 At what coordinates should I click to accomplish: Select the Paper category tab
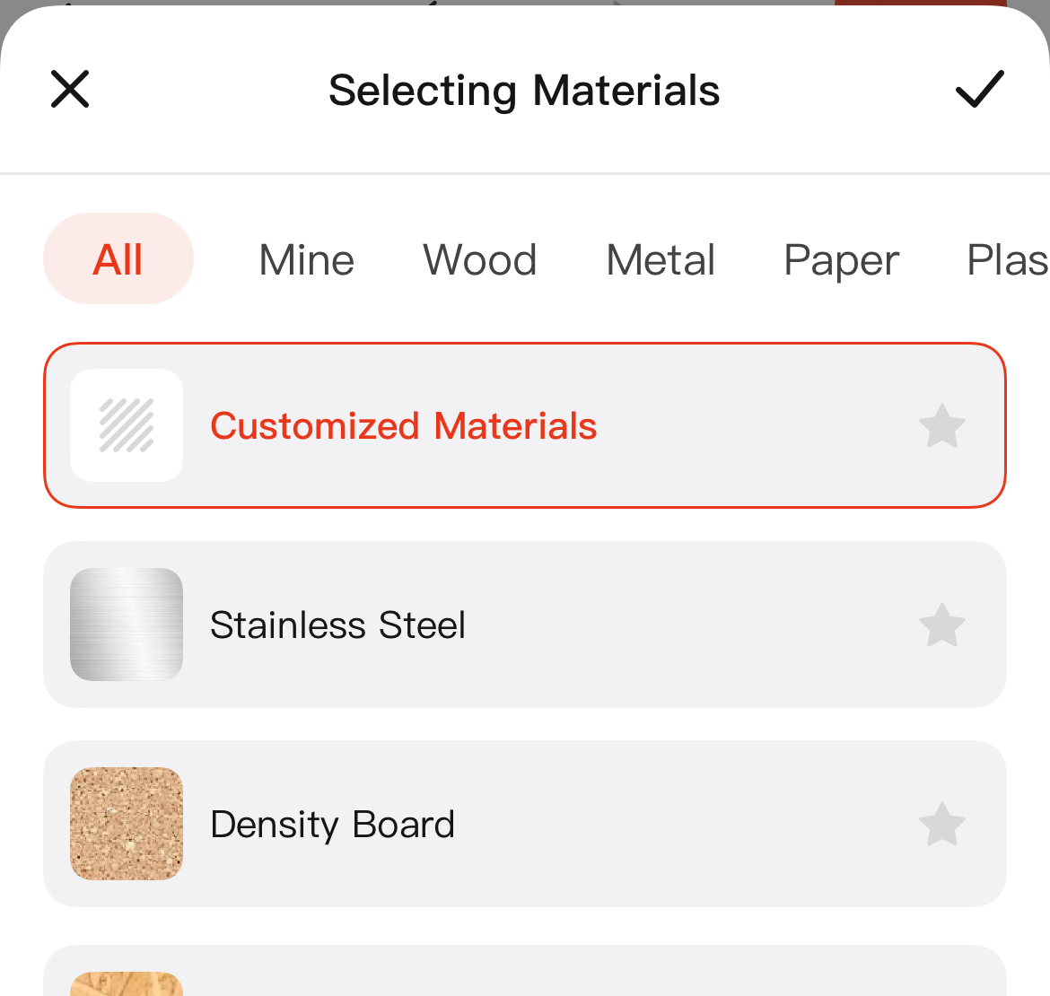point(841,261)
